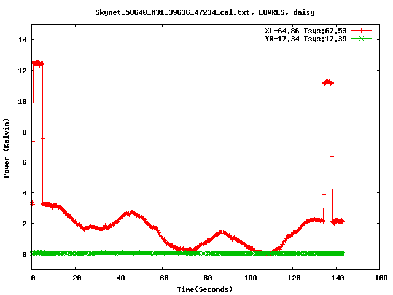Viewport: 393px width, 295px height.
Task: Click y-axis tick label 12
Action: (22, 71)
